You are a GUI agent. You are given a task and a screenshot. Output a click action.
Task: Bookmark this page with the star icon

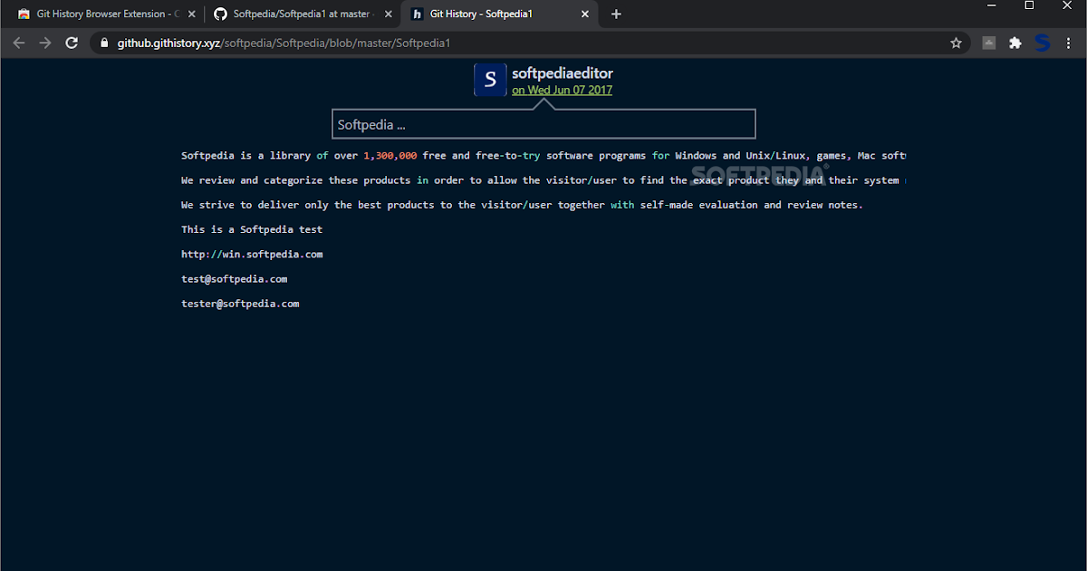tap(956, 43)
